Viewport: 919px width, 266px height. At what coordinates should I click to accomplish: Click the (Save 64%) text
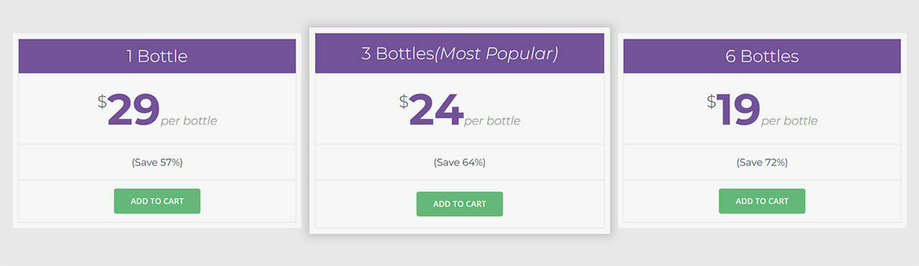459,162
